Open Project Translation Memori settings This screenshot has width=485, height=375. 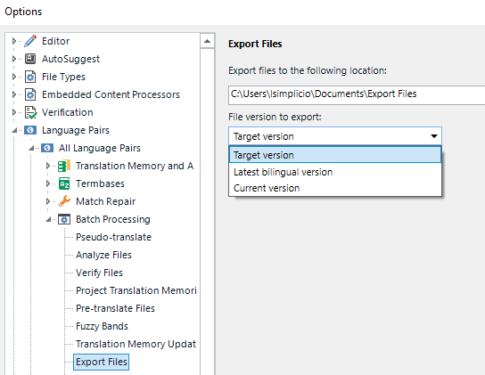tap(136, 290)
